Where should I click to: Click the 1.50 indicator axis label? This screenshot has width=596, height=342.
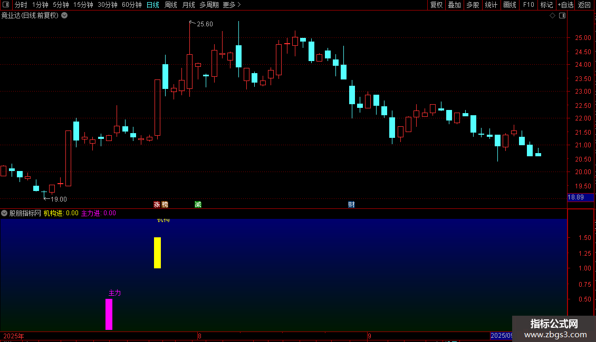(x=584, y=238)
